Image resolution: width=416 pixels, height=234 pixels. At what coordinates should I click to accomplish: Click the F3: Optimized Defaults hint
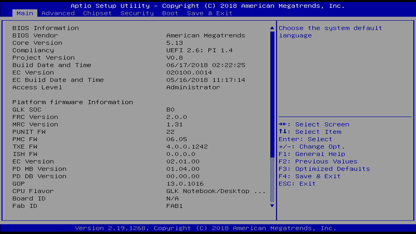point(324,169)
